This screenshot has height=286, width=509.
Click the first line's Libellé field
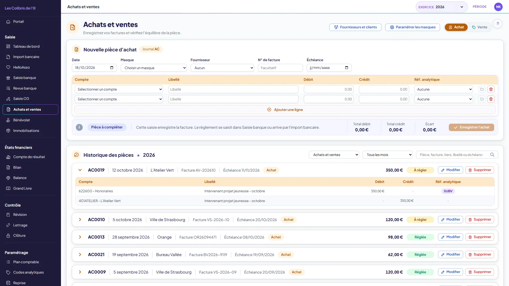coord(233,89)
